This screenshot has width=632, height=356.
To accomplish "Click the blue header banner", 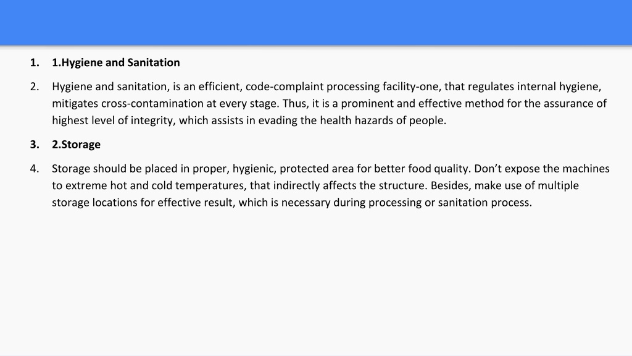I will [316, 23].
